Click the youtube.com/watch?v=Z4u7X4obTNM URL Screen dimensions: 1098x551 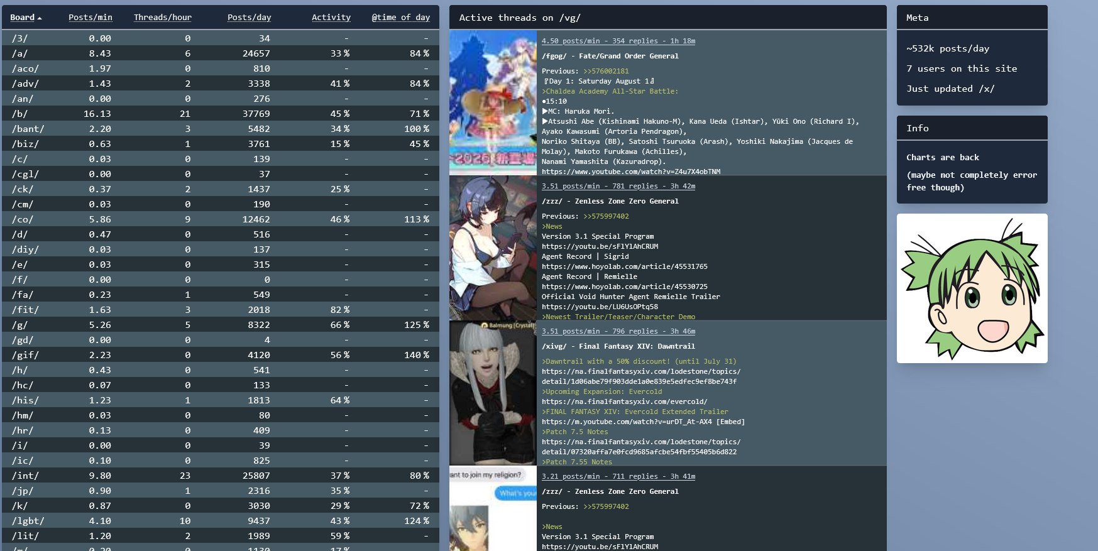pyautogui.click(x=631, y=172)
